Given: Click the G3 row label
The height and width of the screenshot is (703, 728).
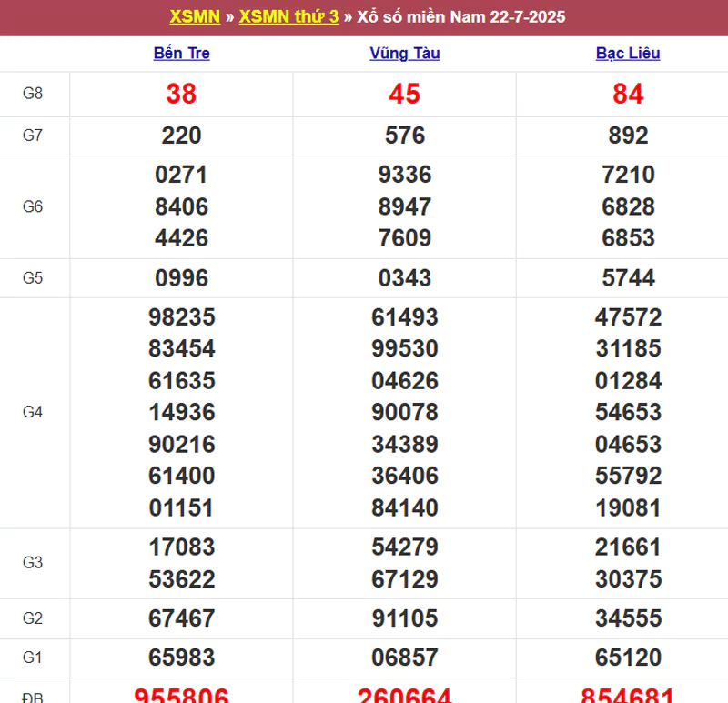Looking at the screenshot, I should click(33, 562).
